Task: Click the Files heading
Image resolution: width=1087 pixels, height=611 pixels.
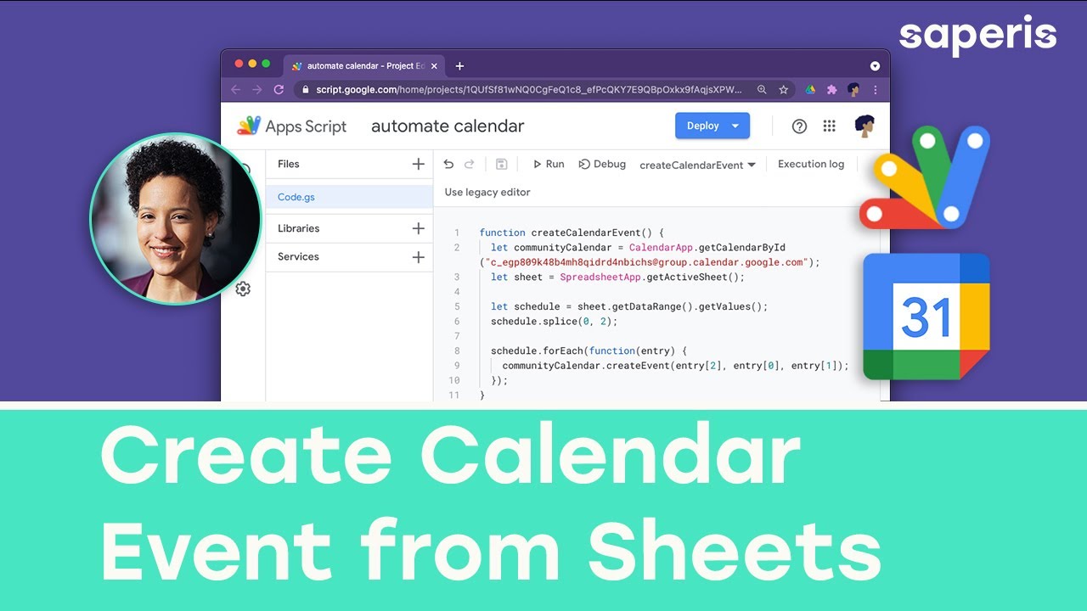Action: (x=289, y=165)
